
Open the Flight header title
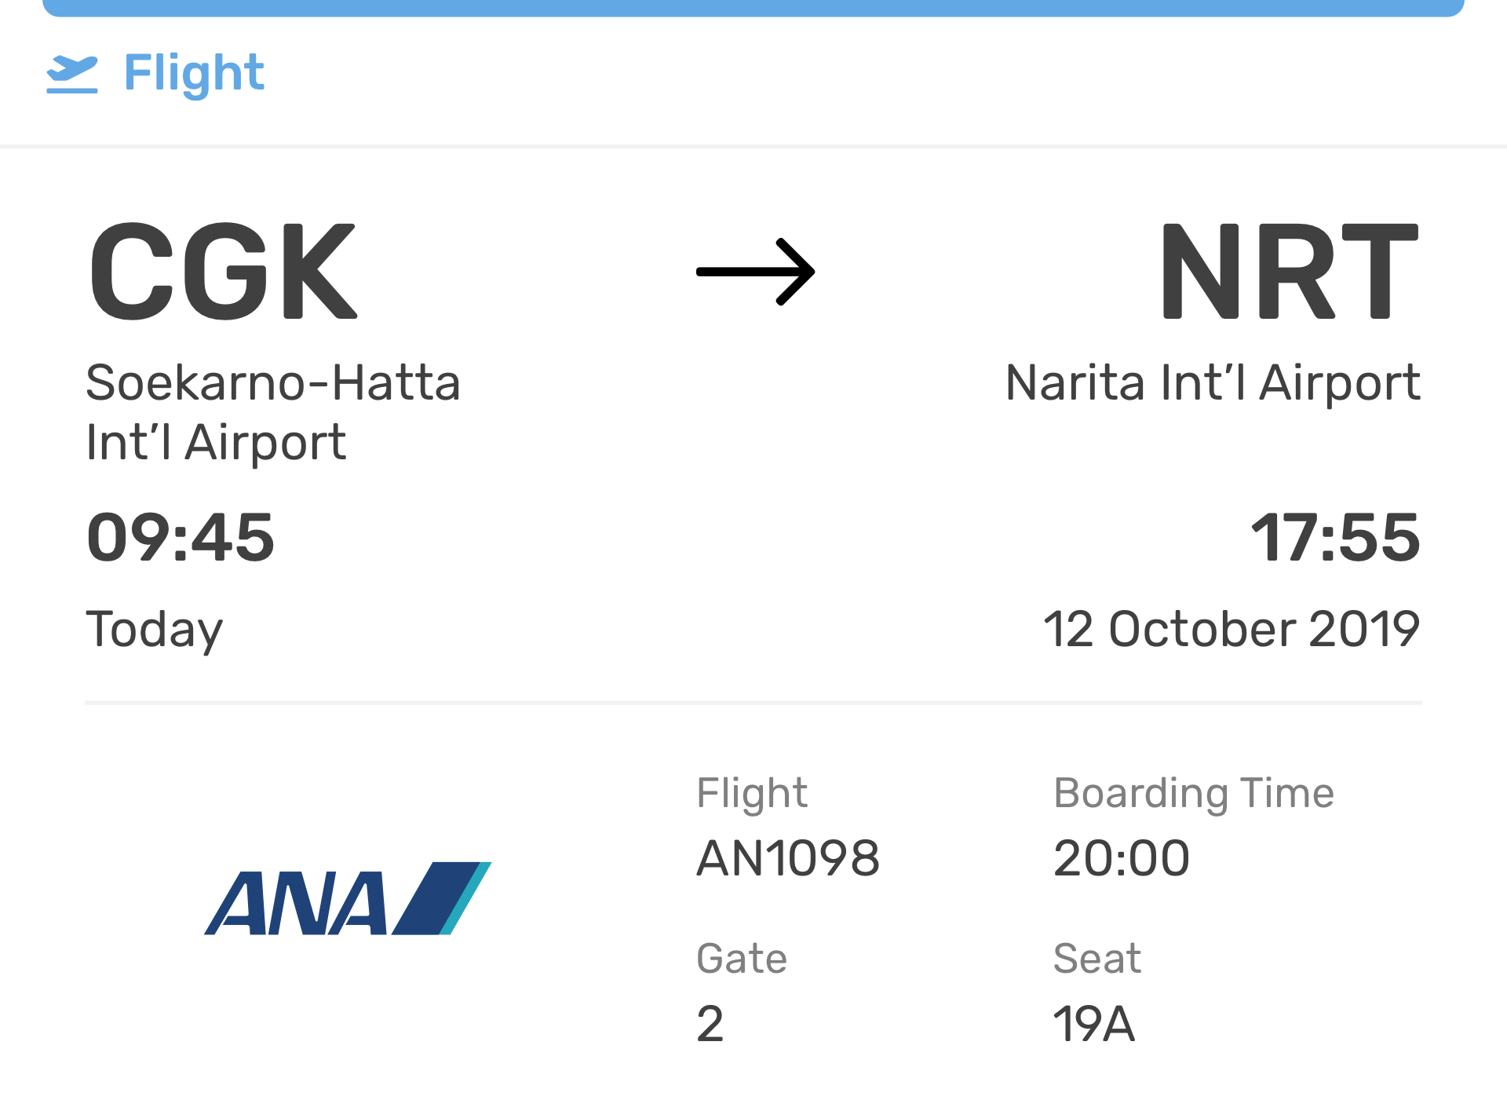(x=194, y=73)
